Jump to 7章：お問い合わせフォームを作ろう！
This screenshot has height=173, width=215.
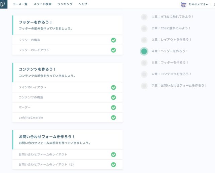tap(179, 86)
